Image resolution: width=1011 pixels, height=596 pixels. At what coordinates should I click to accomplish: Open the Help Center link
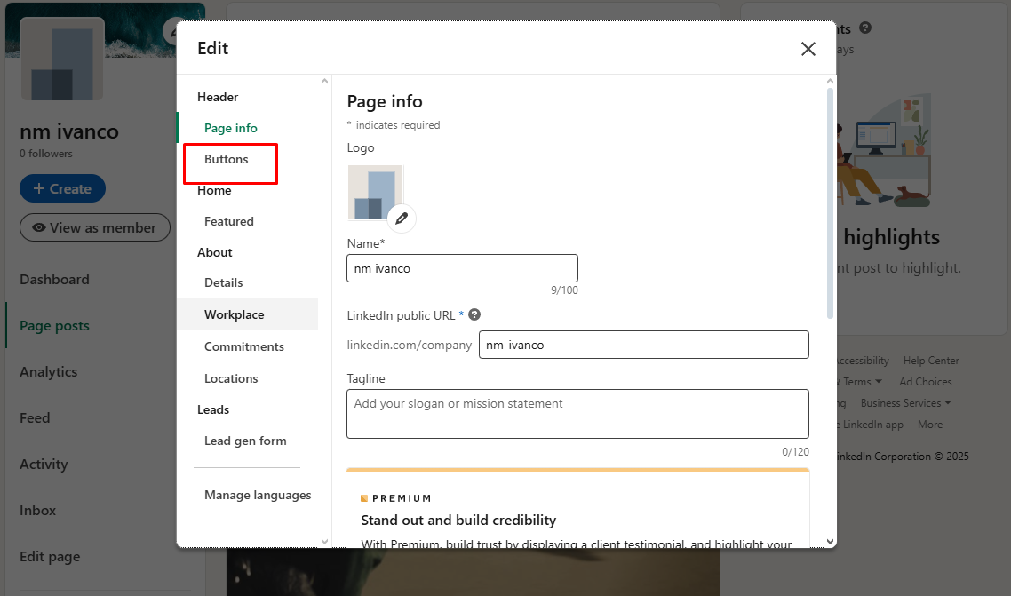point(931,361)
